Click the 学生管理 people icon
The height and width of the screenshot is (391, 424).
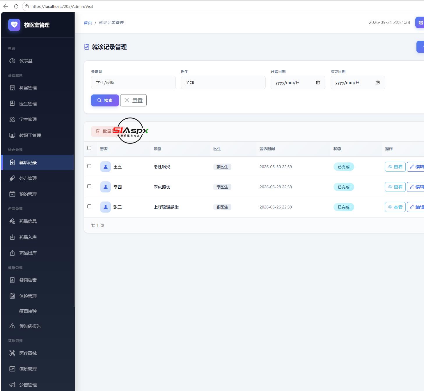[12, 119]
